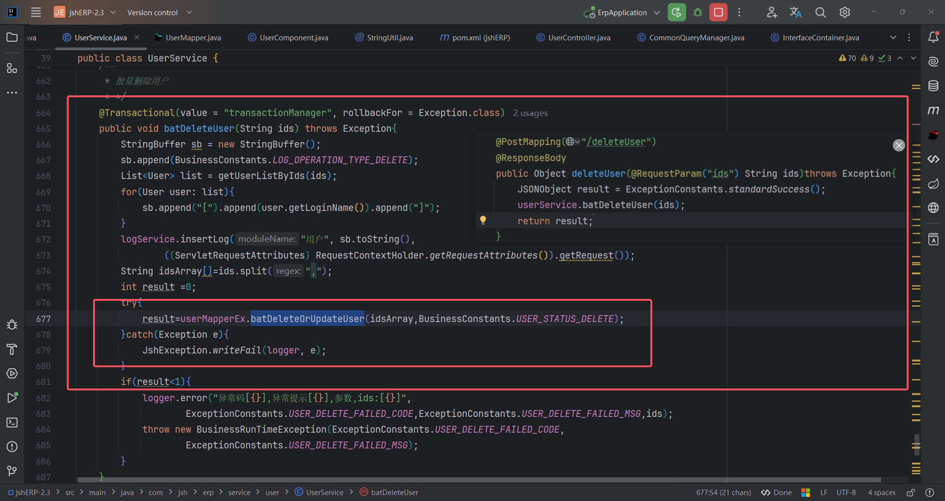
Task: Click the 2 usages inlay hint
Action: [x=530, y=113]
